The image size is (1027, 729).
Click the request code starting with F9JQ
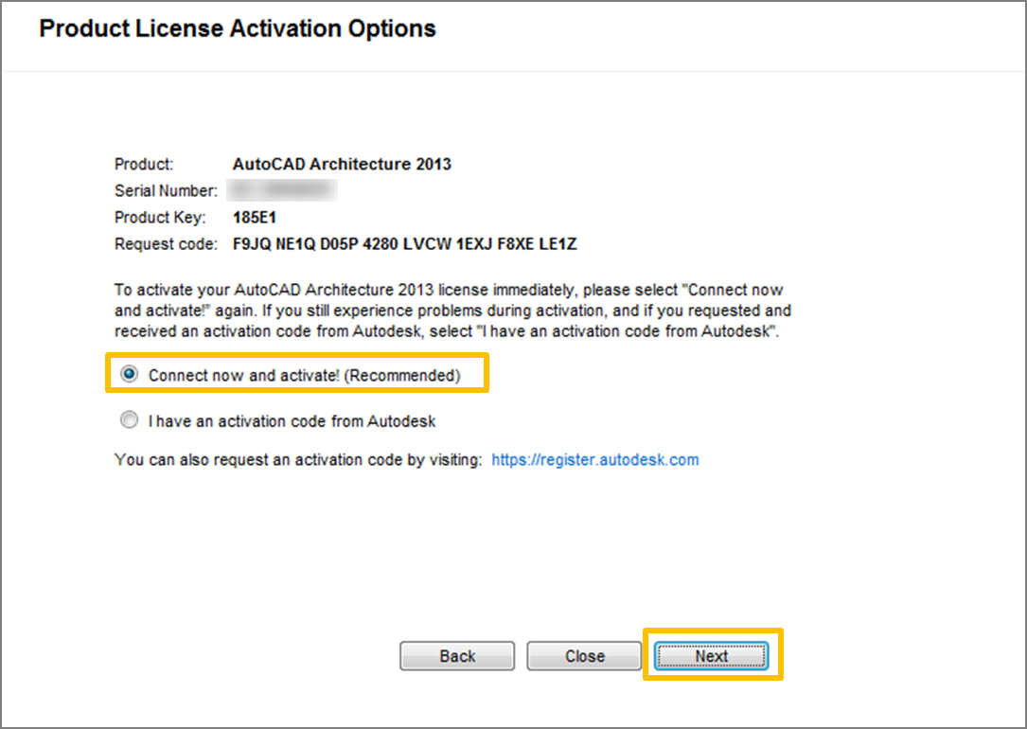(x=404, y=244)
